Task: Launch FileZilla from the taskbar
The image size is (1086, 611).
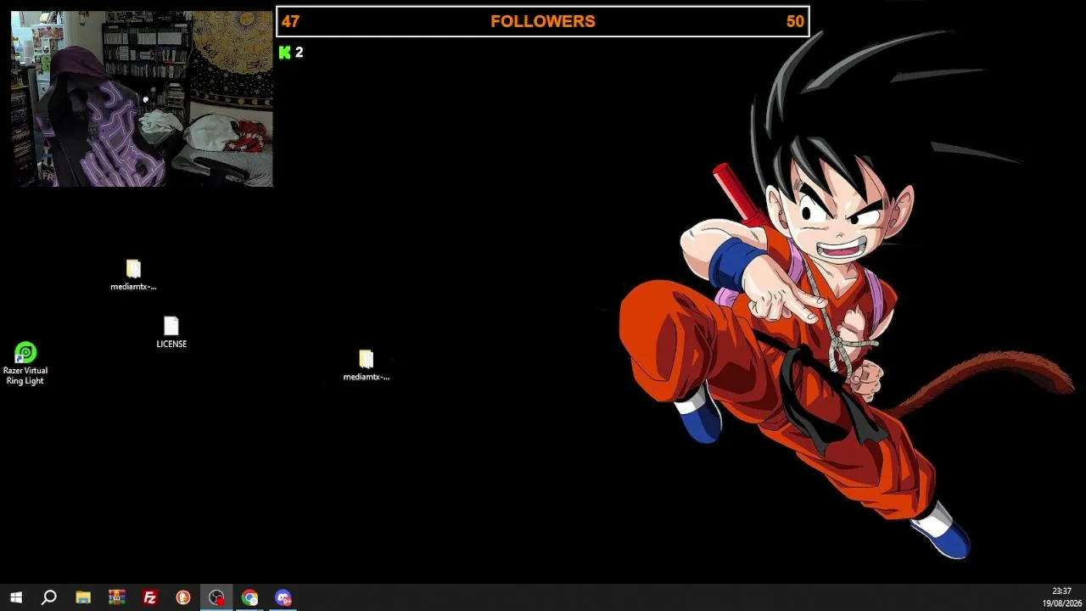Action: (x=150, y=597)
